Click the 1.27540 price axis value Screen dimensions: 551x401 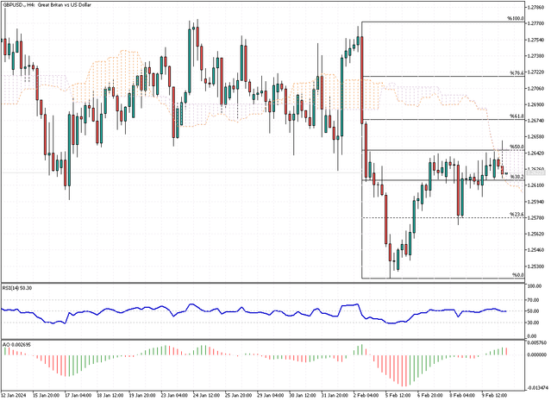point(535,40)
